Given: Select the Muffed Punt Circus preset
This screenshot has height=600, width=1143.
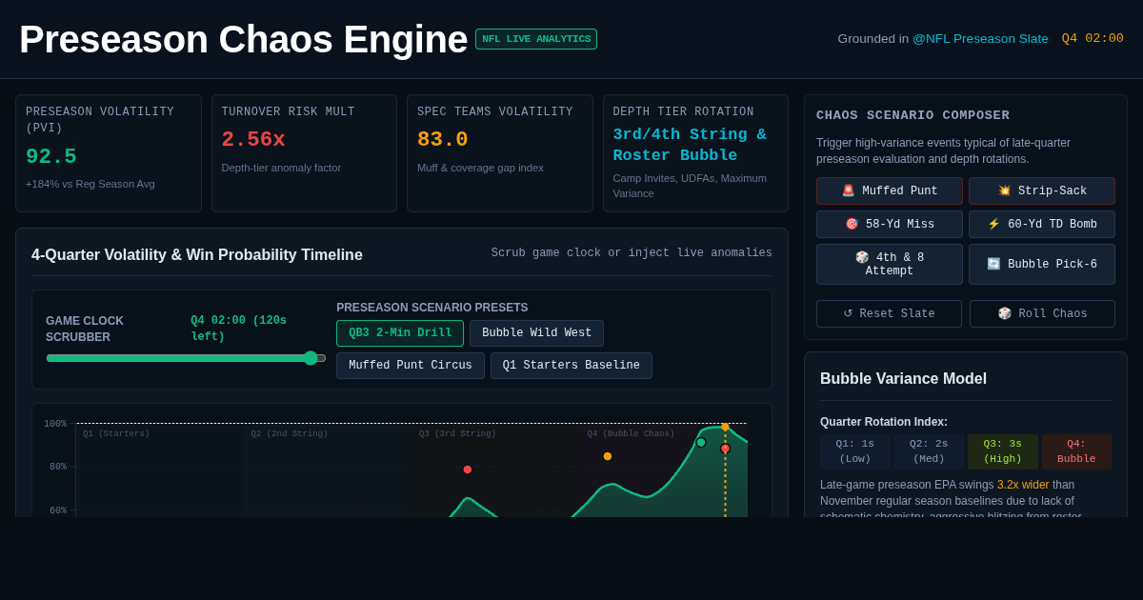Looking at the screenshot, I should [411, 366].
